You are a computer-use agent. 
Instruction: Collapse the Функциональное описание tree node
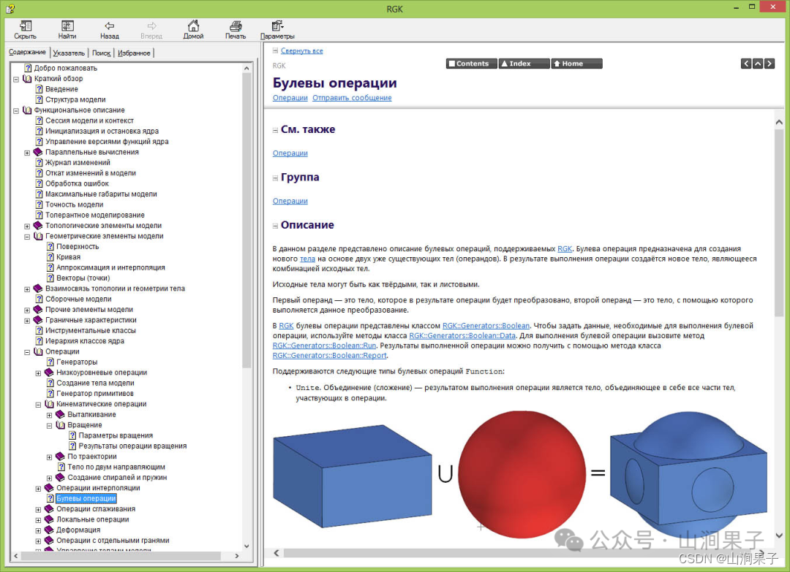[x=16, y=111]
